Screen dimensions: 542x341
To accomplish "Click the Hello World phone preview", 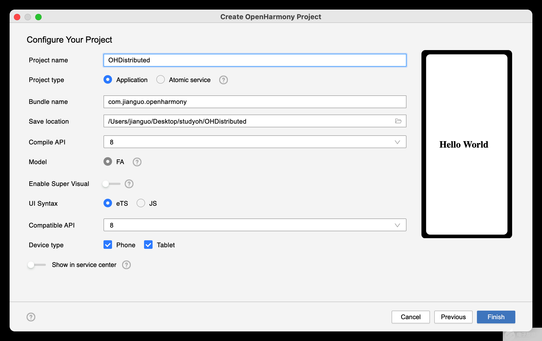I will pos(466,144).
